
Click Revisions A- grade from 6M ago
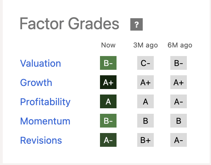pos(179,141)
